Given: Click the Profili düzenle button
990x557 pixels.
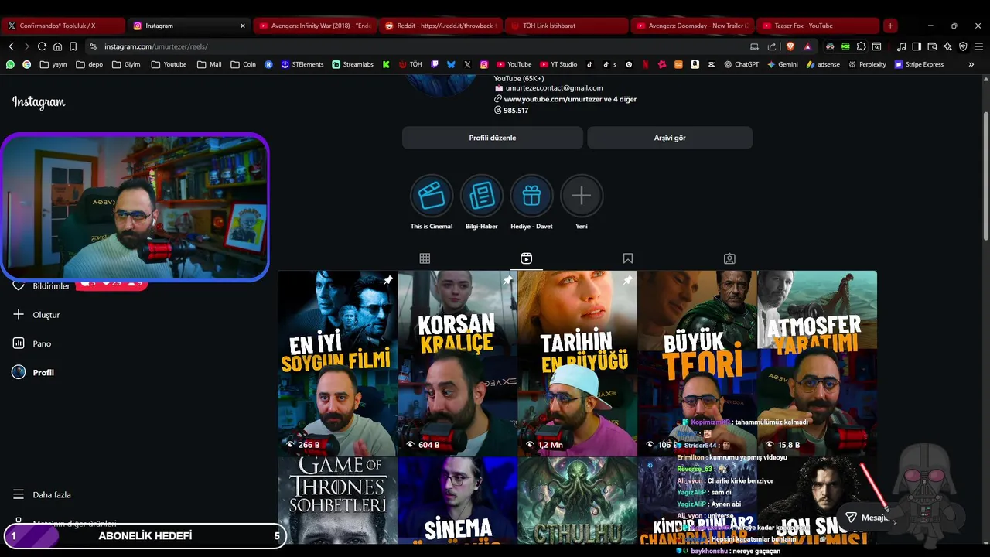Looking at the screenshot, I should pyautogui.click(x=492, y=138).
